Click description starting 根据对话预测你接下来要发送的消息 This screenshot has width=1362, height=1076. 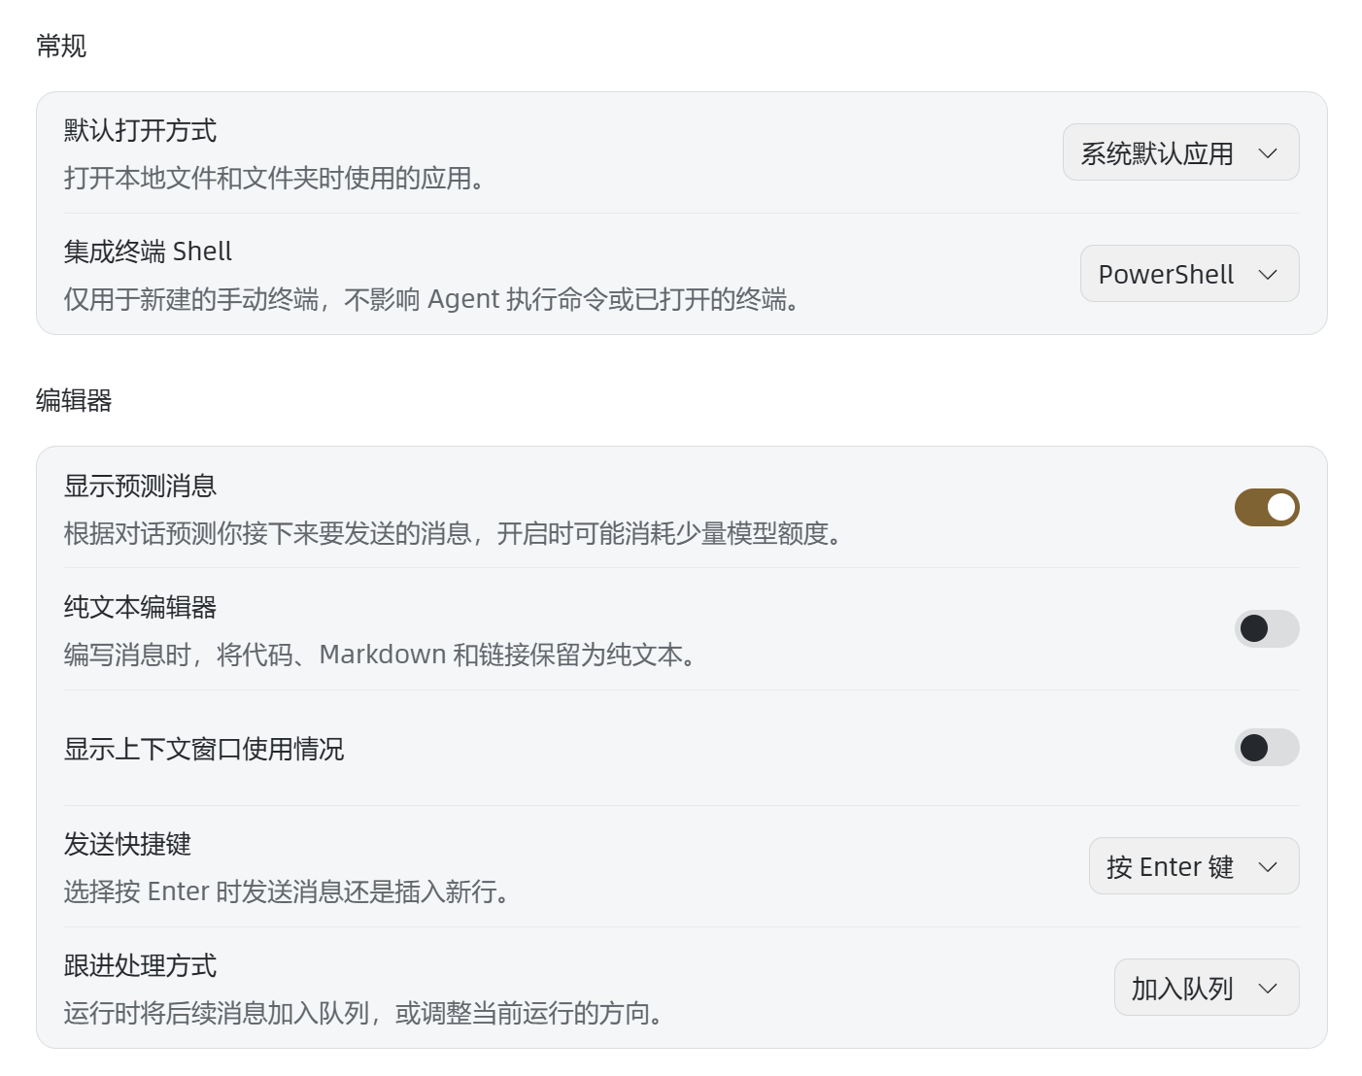454,533
